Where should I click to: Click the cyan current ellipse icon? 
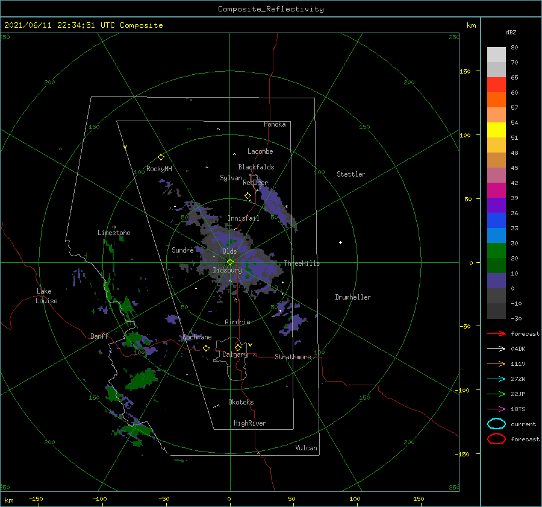pyautogui.click(x=496, y=424)
